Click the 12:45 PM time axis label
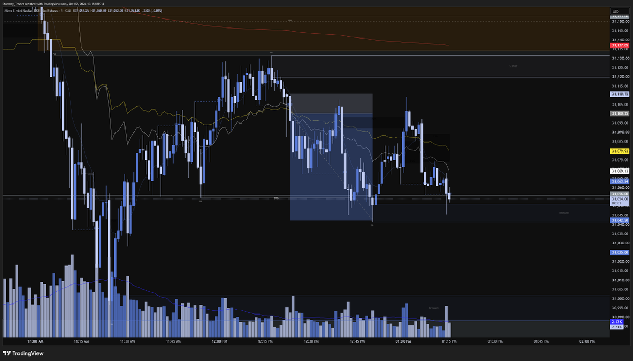The image size is (633, 361). pos(357,341)
